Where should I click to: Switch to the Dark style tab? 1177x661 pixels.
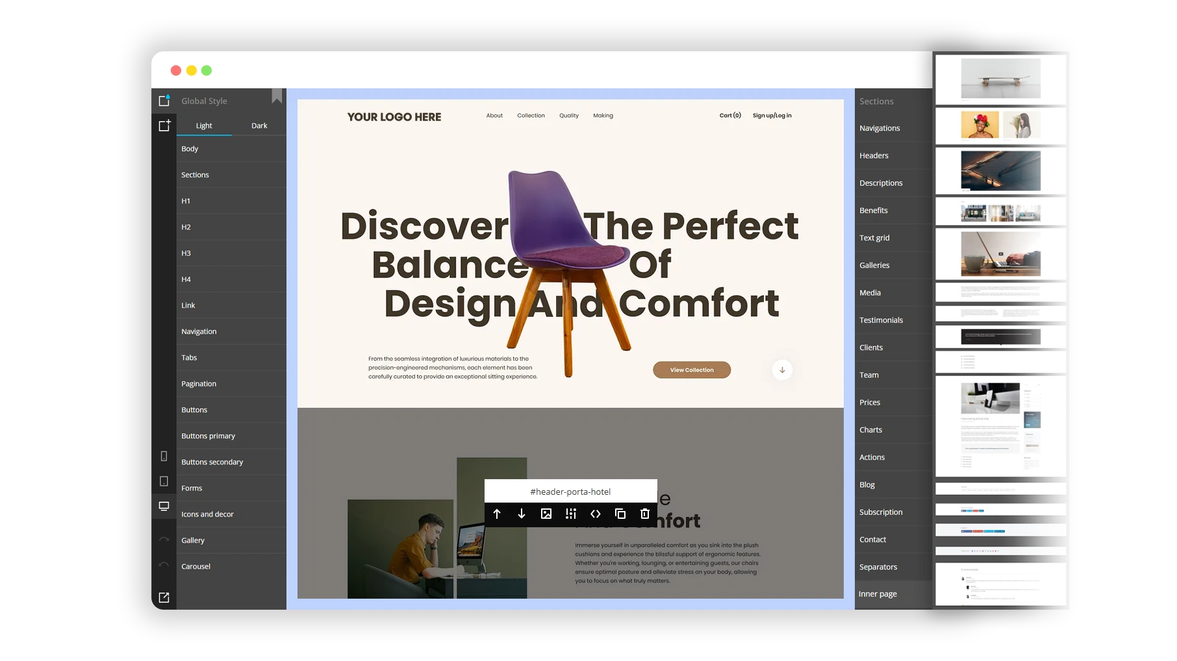pyautogui.click(x=259, y=125)
